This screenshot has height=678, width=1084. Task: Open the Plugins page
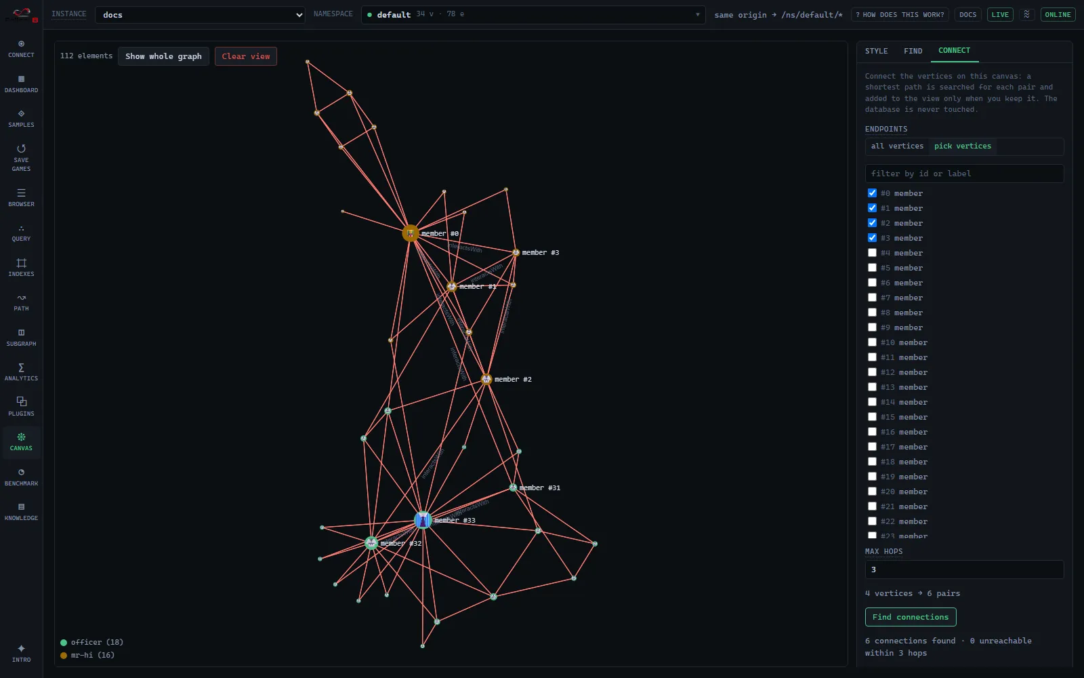click(x=21, y=407)
